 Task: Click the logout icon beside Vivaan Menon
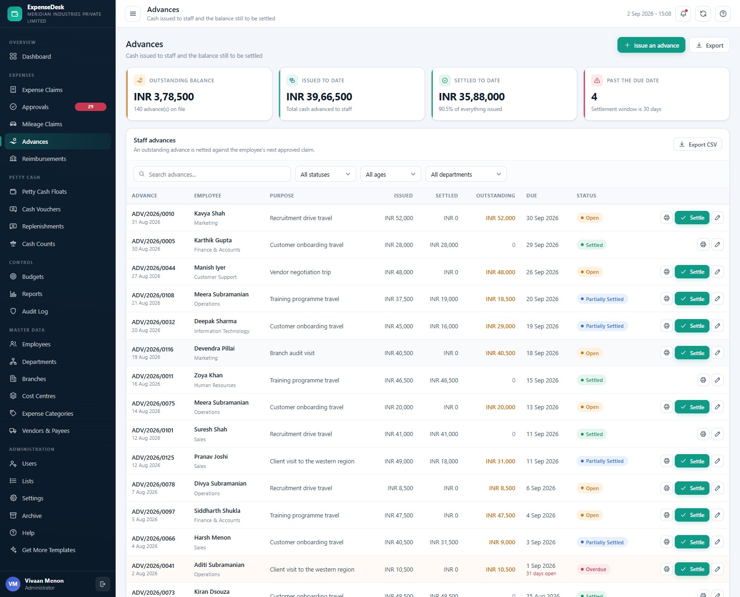point(103,584)
